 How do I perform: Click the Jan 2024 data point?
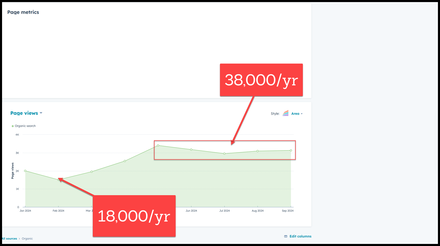point(25,171)
